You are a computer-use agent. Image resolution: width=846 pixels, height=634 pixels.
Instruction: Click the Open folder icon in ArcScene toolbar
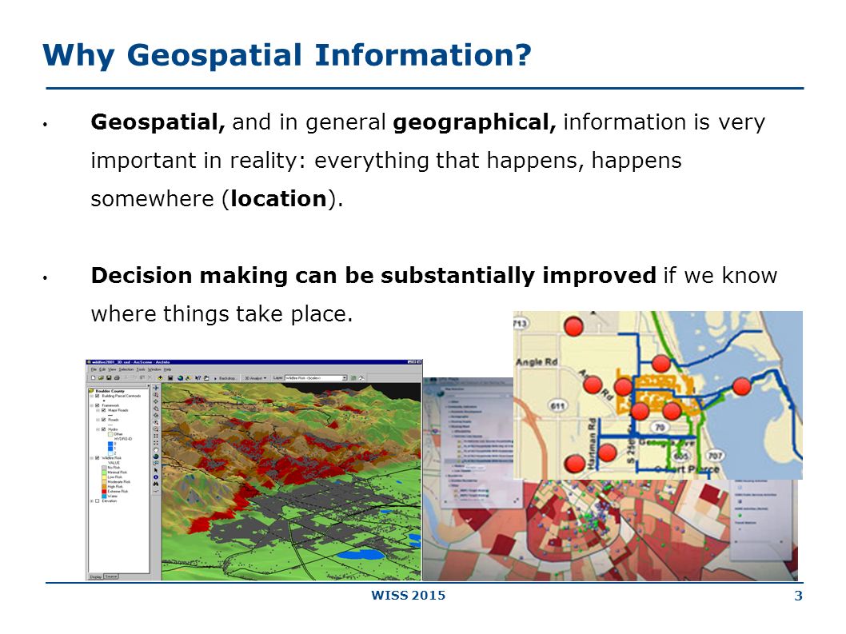[x=101, y=377]
